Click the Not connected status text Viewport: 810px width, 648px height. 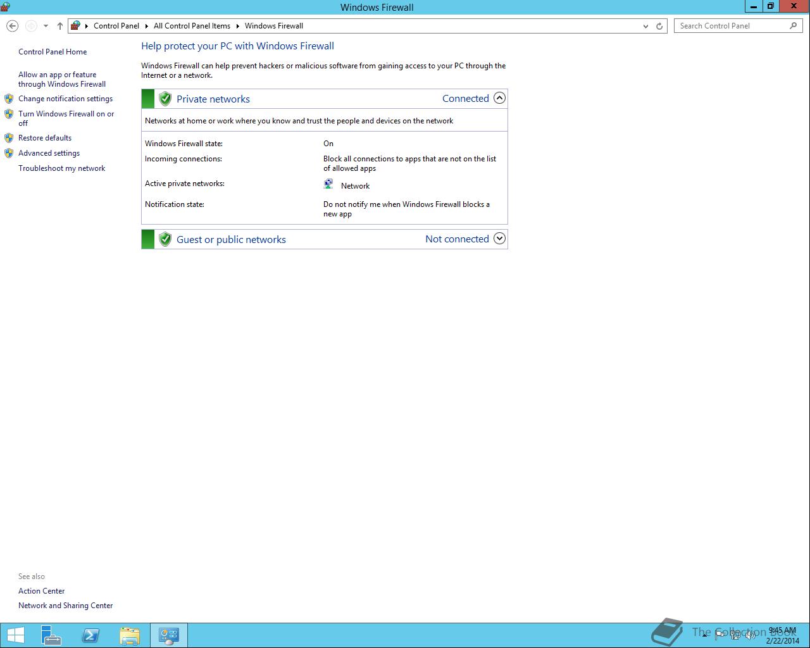click(457, 239)
